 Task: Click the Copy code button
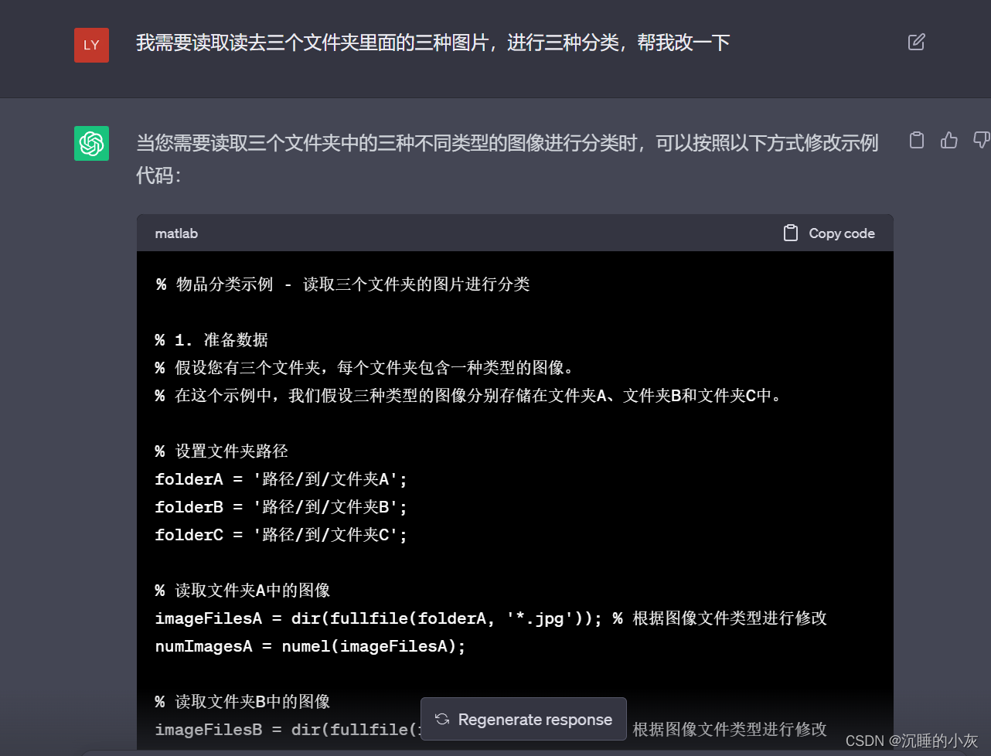pyautogui.click(x=829, y=233)
